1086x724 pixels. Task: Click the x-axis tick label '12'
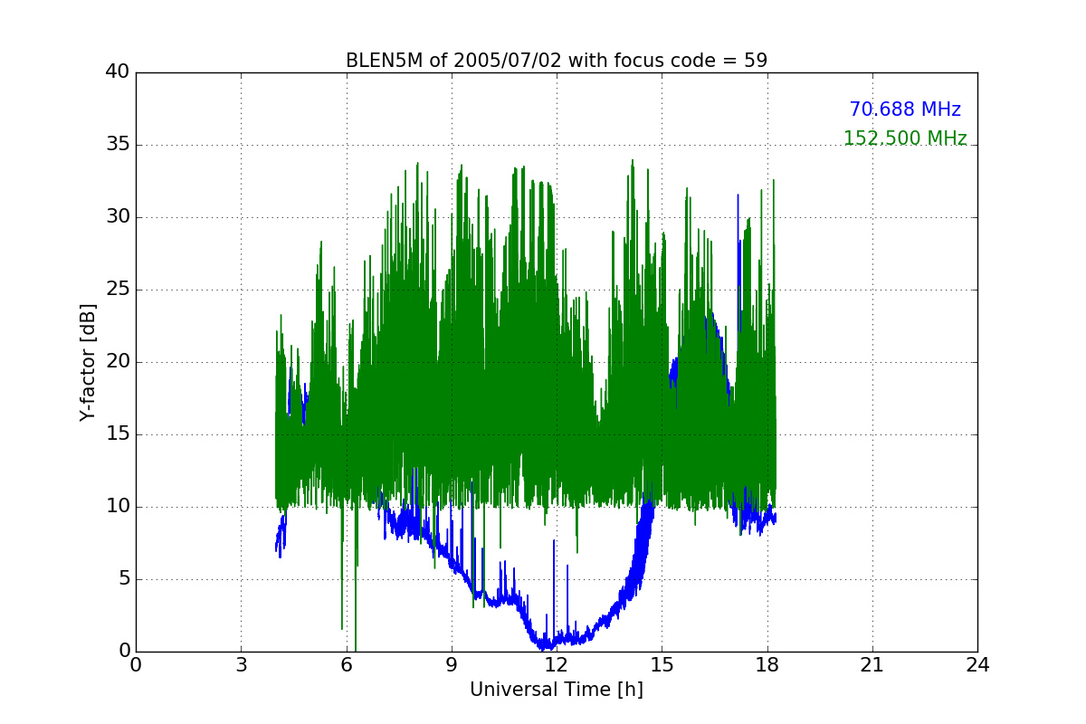tap(557, 664)
